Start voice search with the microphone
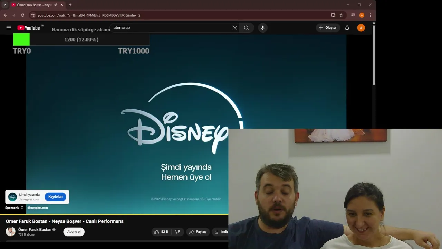The height and width of the screenshot is (249, 442). coord(263,28)
